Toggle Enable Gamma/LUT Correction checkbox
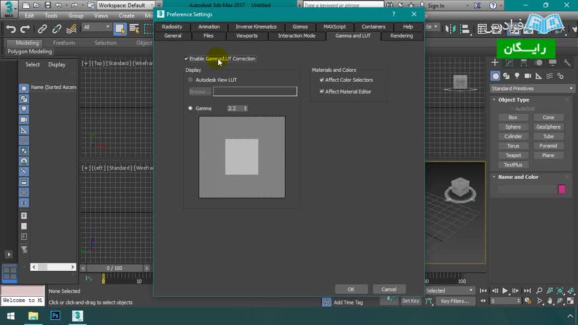Screen dimensions: 578x325 [x=187, y=59]
